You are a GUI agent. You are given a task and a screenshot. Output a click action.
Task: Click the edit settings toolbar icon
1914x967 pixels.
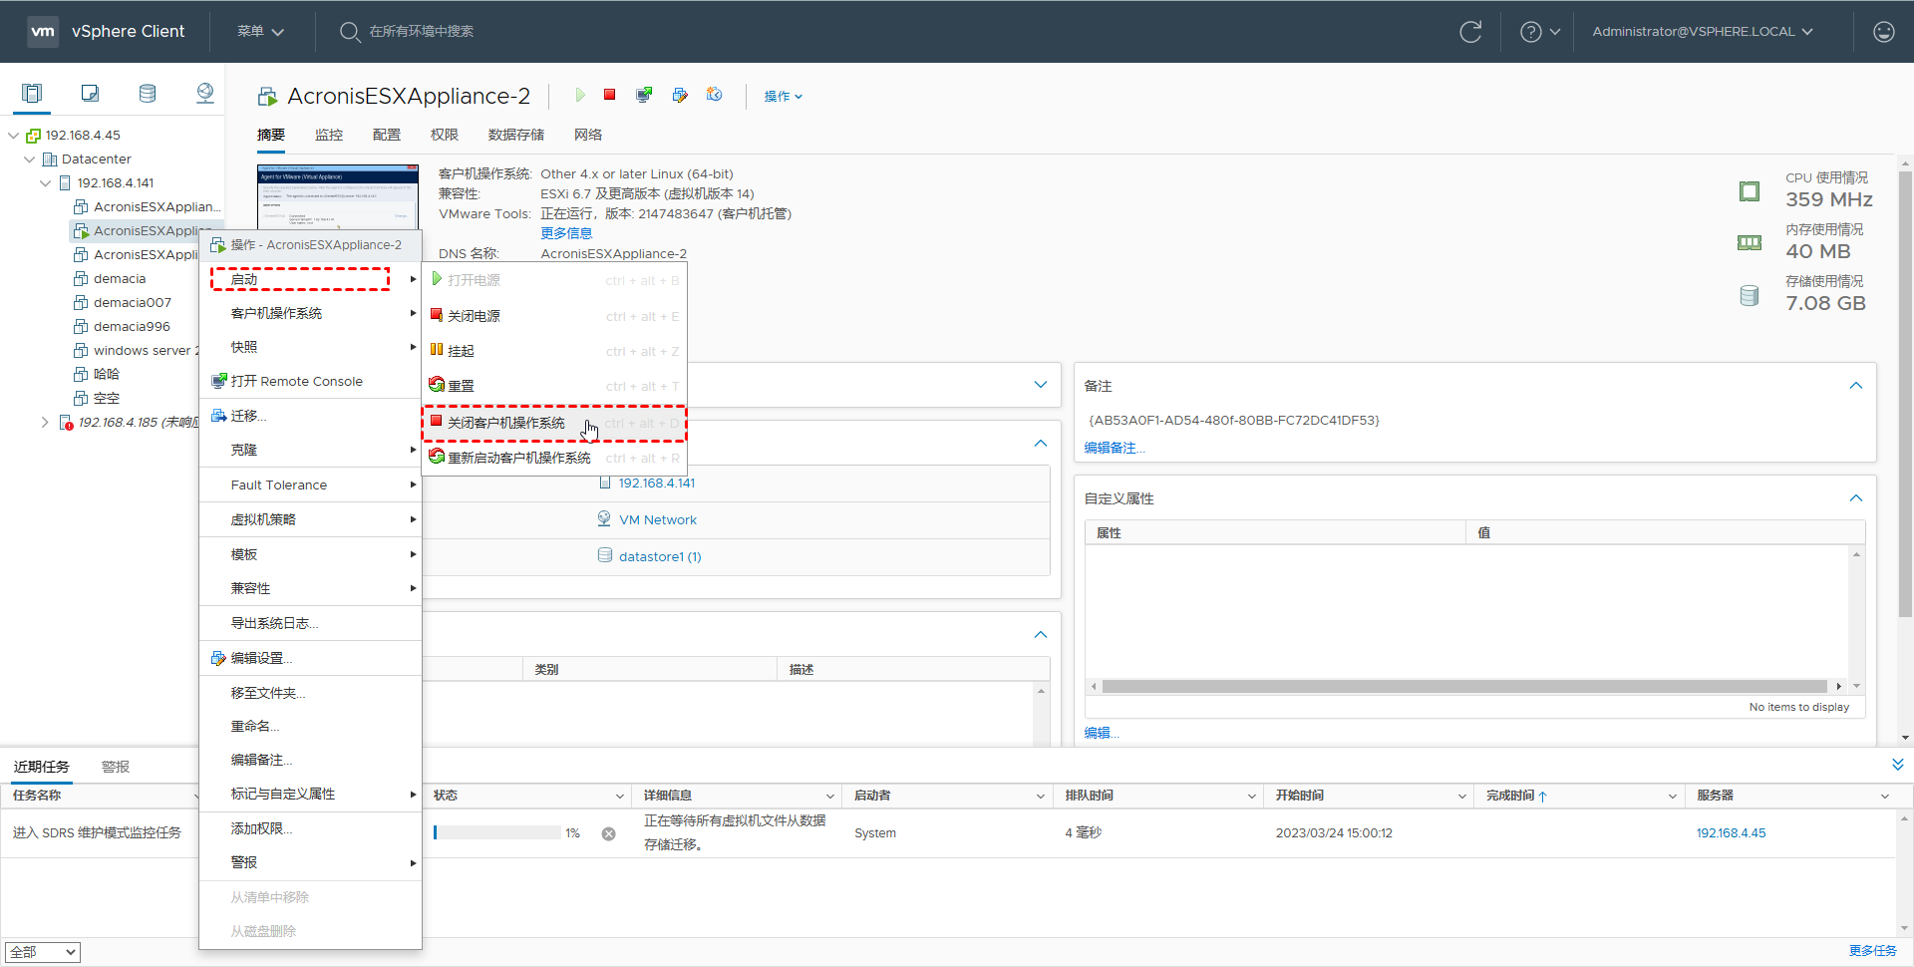(x=680, y=95)
